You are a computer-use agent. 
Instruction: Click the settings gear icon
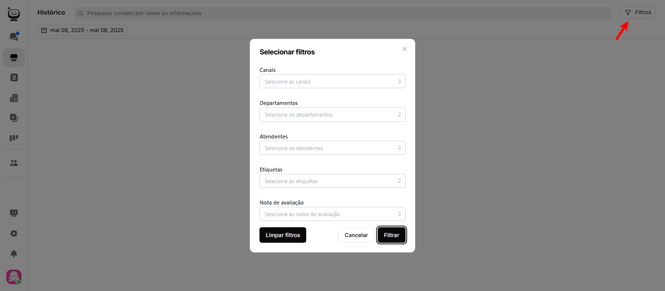click(x=14, y=233)
